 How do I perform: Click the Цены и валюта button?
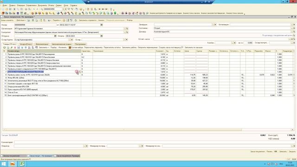7,20
